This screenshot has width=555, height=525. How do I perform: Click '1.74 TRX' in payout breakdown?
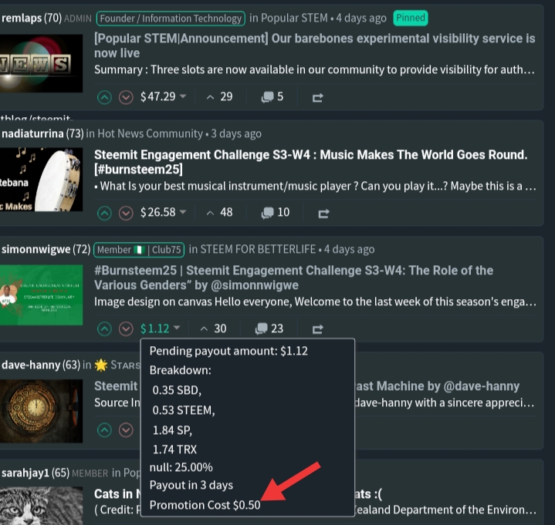174,449
